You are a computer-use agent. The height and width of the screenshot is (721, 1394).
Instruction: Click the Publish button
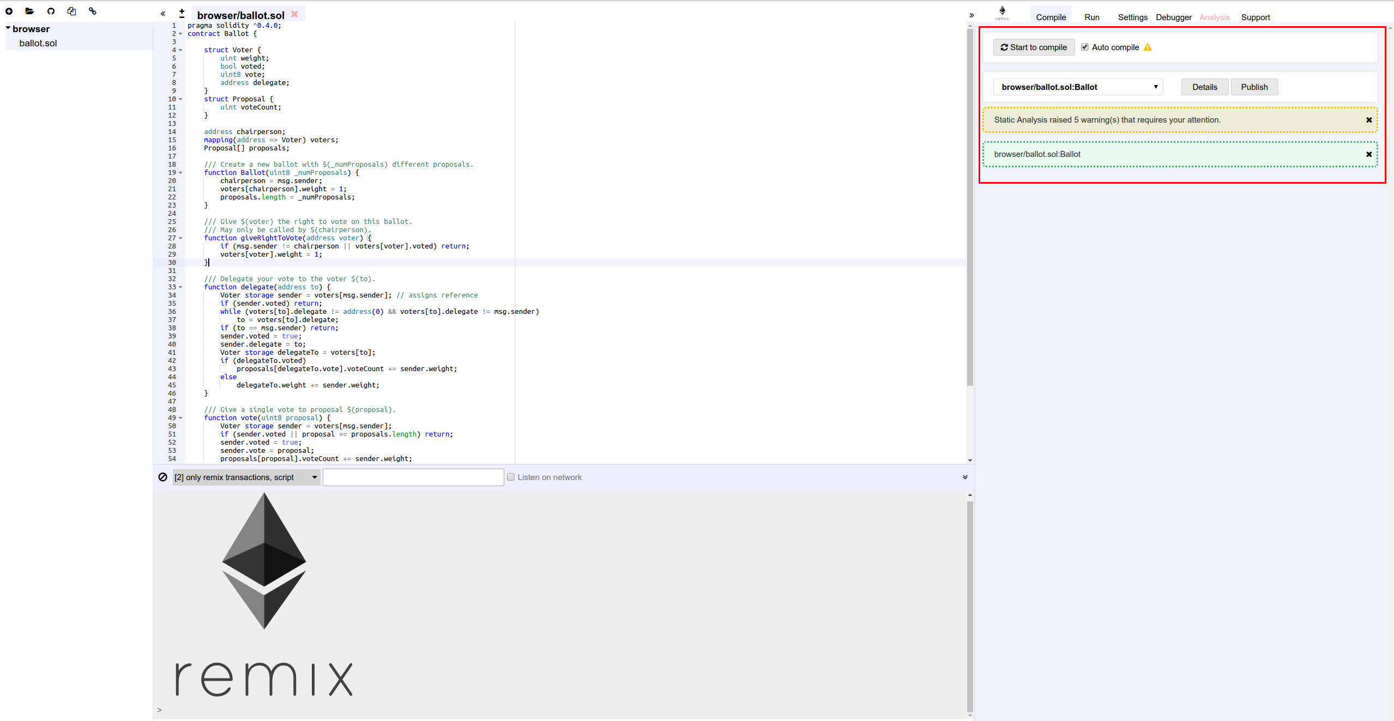[1254, 87]
